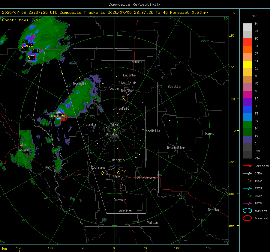Image resolution: width=270 pixels, height=252 pixels.
Task: Click the Calgary city label
Action: (x=117, y=176)
